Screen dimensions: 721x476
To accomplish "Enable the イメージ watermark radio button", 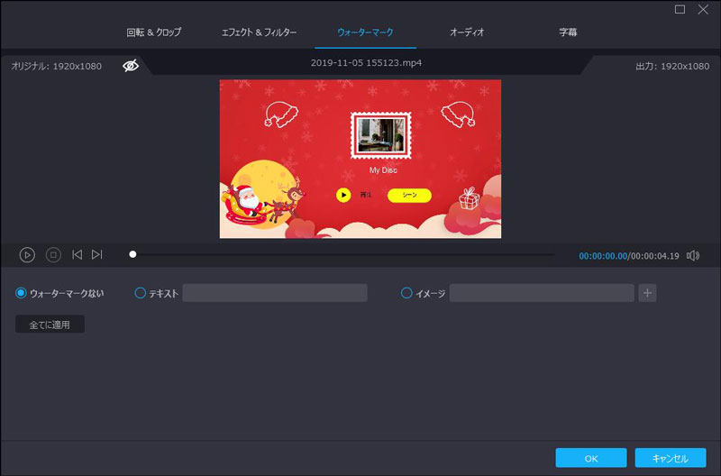I will (406, 293).
